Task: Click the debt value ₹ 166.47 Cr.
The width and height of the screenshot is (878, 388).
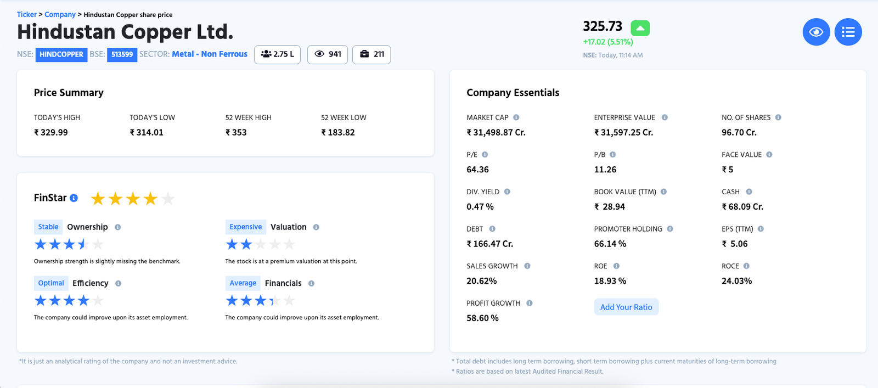Action: coord(490,244)
